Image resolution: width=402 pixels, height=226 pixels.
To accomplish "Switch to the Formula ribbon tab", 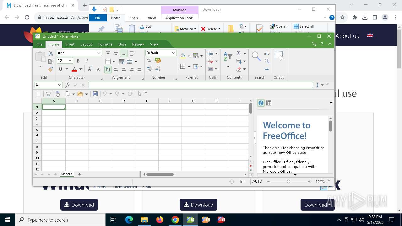I will tap(105, 44).
